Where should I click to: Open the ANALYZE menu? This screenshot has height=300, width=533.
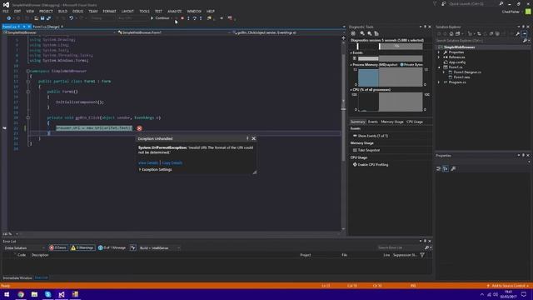tap(174, 11)
